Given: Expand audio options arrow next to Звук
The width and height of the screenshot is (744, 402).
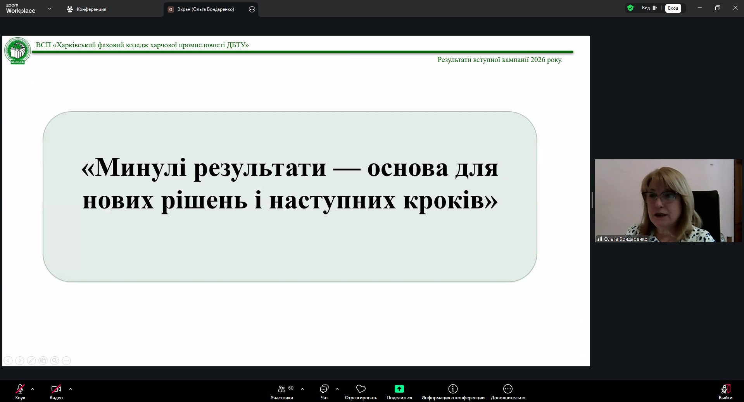Looking at the screenshot, I should [x=33, y=388].
